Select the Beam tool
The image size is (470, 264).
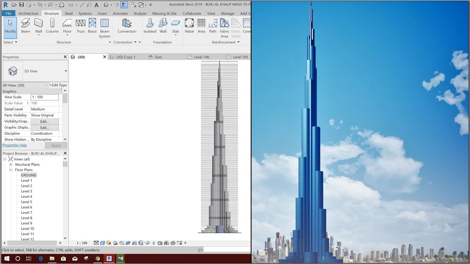click(x=26, y=27)
